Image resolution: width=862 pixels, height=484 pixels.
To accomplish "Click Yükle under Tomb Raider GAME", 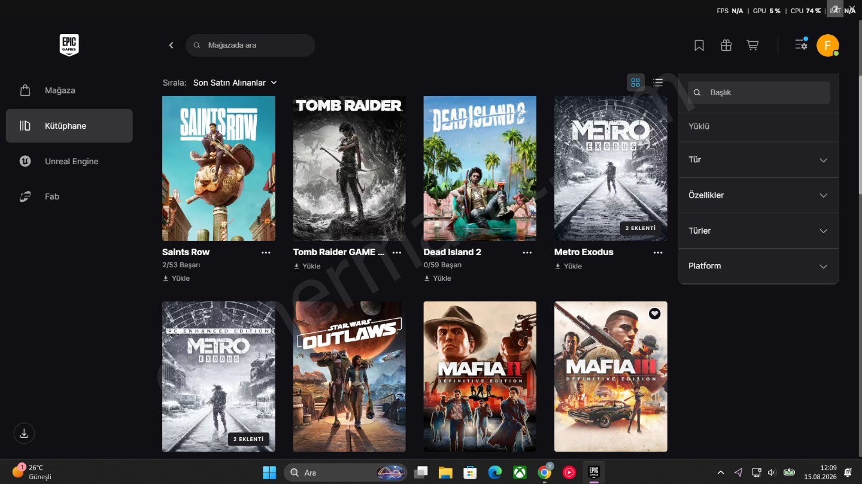I will tap(307, 267).
